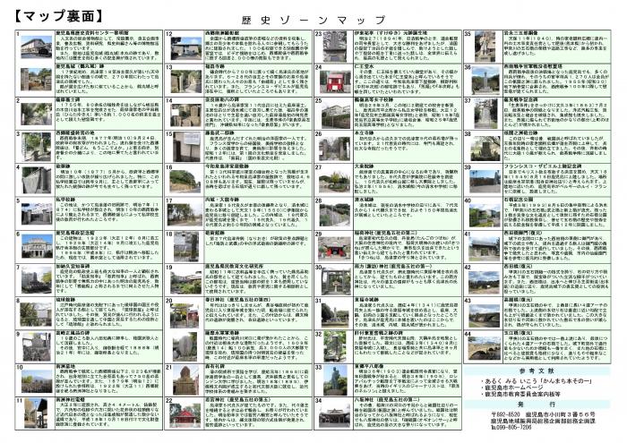Click the '鹿児島市ホームページ' reference line

[x=511, y=388]
